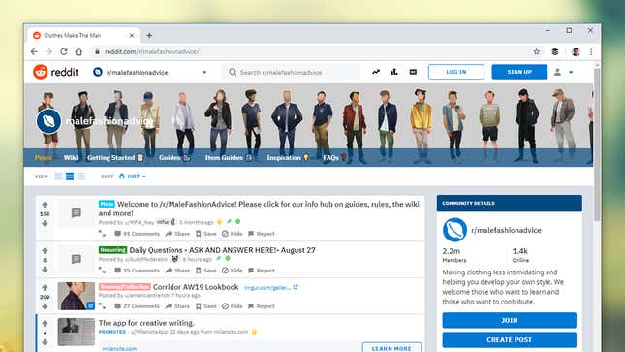
Task: Downvote the Daily Questions post
Action: click(x=45, y=270)
